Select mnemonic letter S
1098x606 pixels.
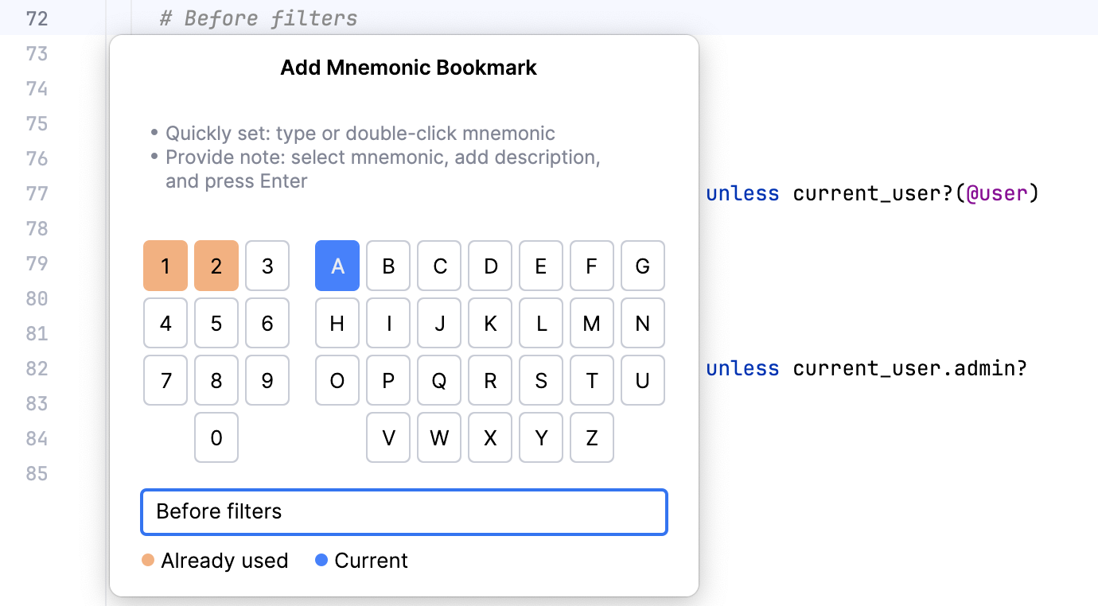click(x=541, y=380)
